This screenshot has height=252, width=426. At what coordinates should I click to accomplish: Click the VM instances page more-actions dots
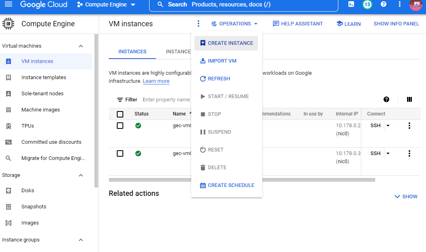[x=198, y=23]
